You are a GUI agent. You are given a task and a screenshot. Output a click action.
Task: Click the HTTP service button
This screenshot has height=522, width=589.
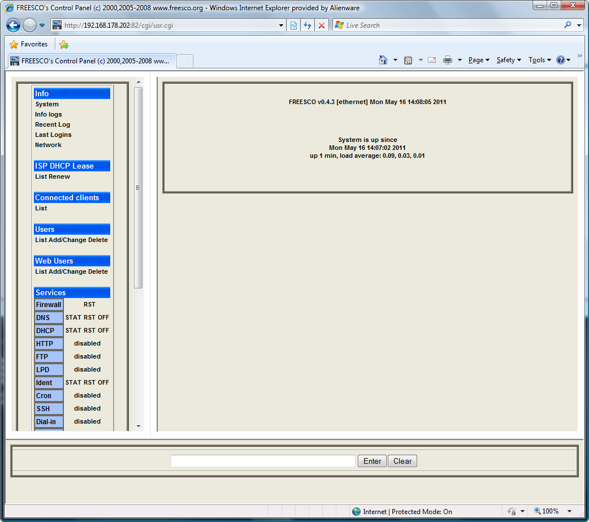point(49,343)
